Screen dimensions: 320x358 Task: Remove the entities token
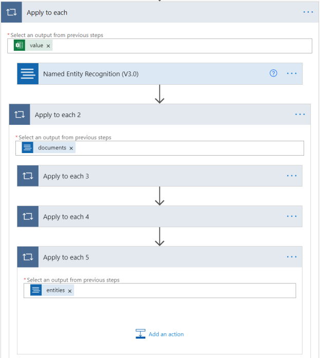tap(70, 291)
